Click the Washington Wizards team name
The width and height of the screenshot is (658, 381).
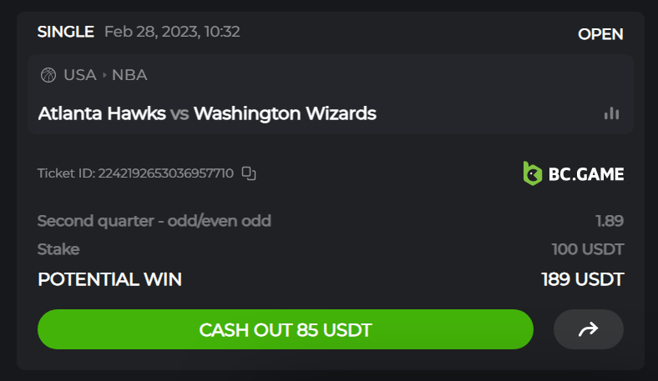pyautogui.click(x=285, y=113)
